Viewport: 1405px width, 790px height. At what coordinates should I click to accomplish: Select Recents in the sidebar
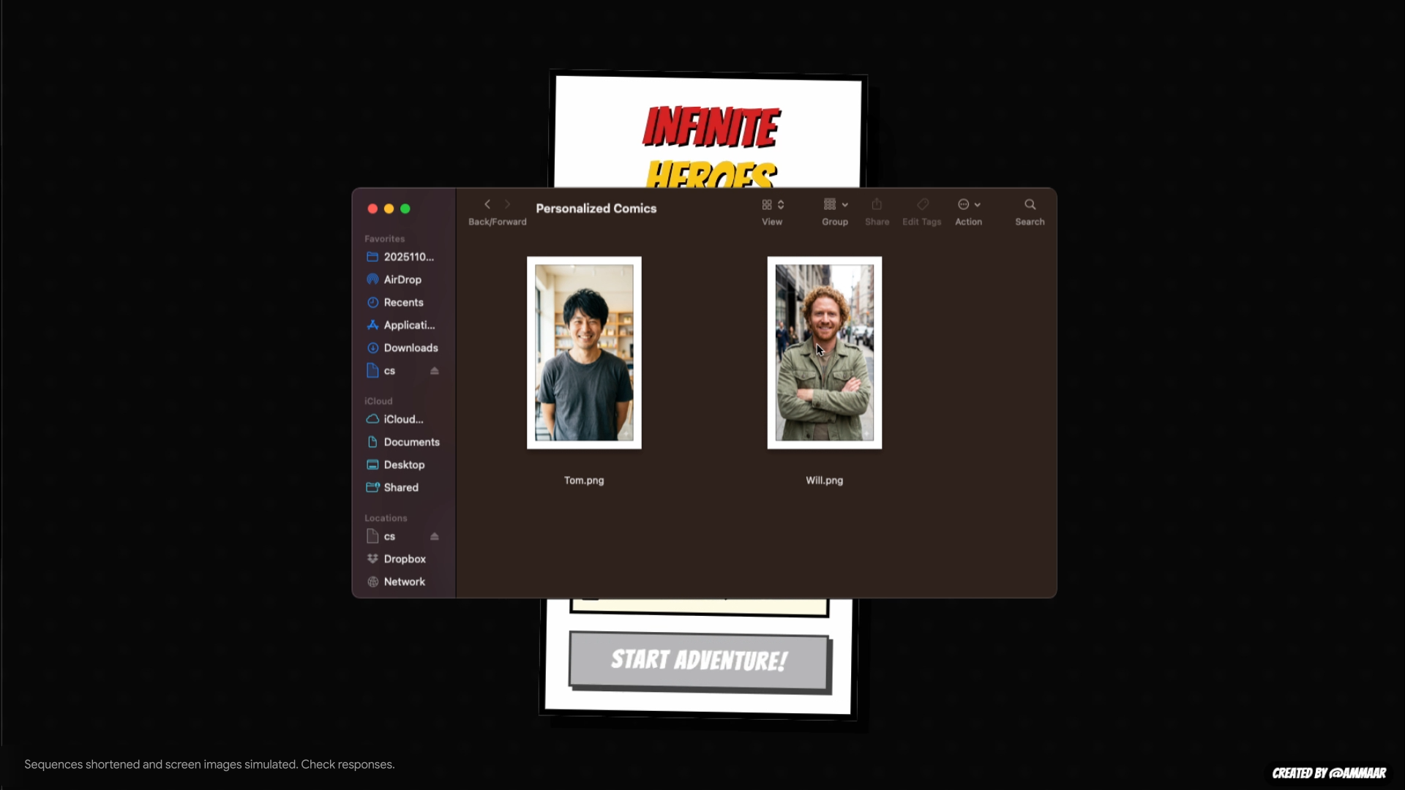pyautogui.click(x=403, y=302)
